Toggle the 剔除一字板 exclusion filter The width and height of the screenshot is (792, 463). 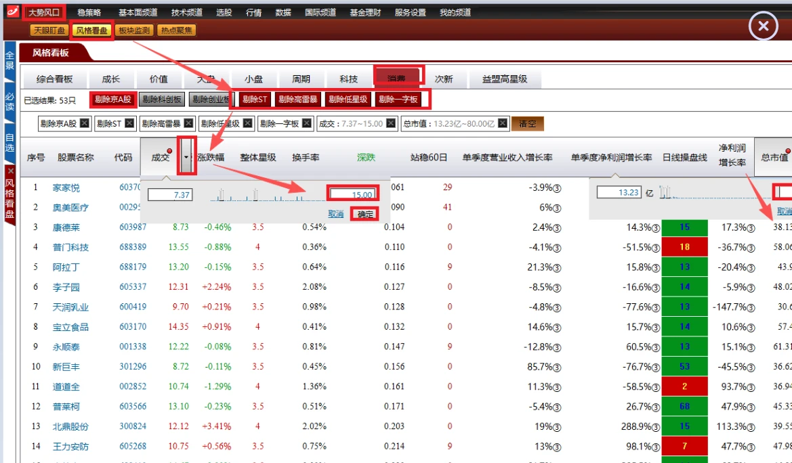[398, 100]
